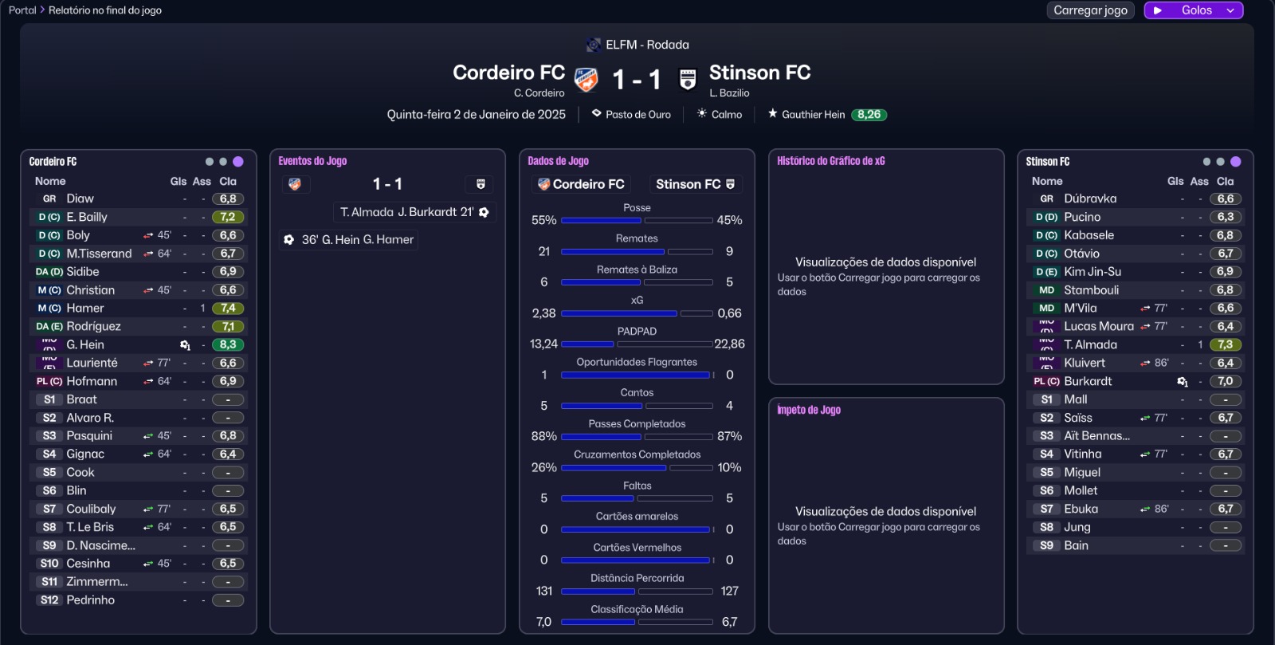
Task: Click the ELFM competition logo
Action: click(x=594, y=45)
